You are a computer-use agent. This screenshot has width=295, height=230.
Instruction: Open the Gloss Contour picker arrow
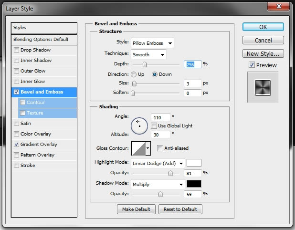tap(148, 148)
